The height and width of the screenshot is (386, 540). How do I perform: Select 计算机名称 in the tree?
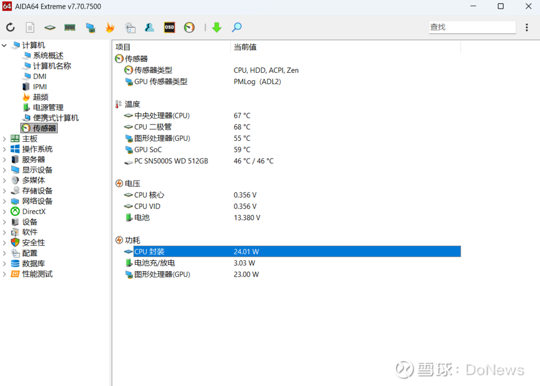pyautogui.click(x=52, y=66)
